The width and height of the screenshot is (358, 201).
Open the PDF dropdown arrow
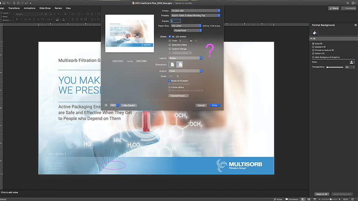tap(118, 105)
